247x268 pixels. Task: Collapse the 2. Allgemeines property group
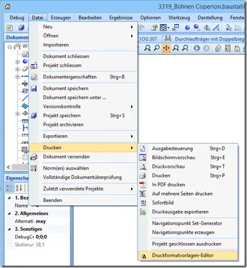coord(9,213)
